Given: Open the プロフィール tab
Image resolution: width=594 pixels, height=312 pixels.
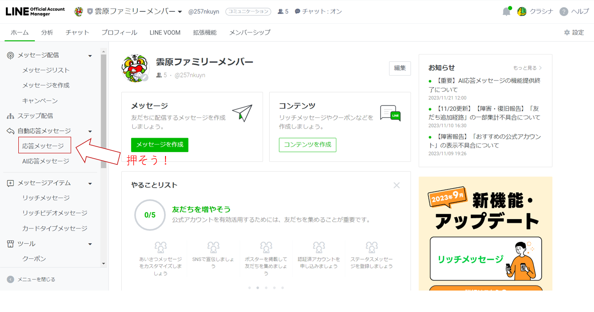Looking at the screenshot, I should click(119, 33).
